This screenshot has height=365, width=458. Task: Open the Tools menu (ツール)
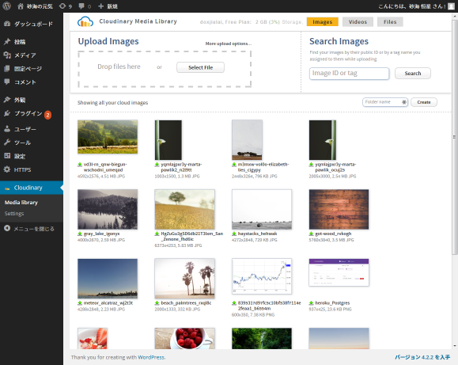click(x=32, y=143)
